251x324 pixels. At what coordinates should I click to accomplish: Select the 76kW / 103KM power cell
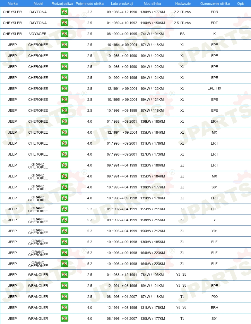tap(152, 275)
